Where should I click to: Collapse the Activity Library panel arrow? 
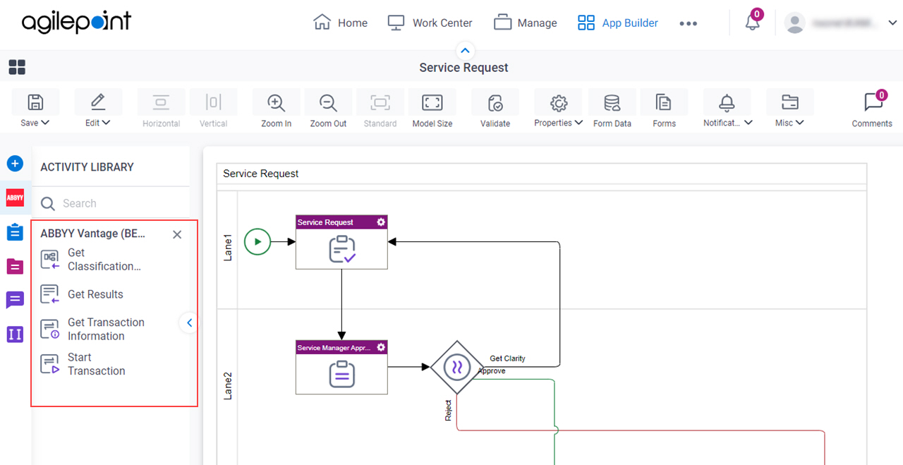(x=189, y=323)
